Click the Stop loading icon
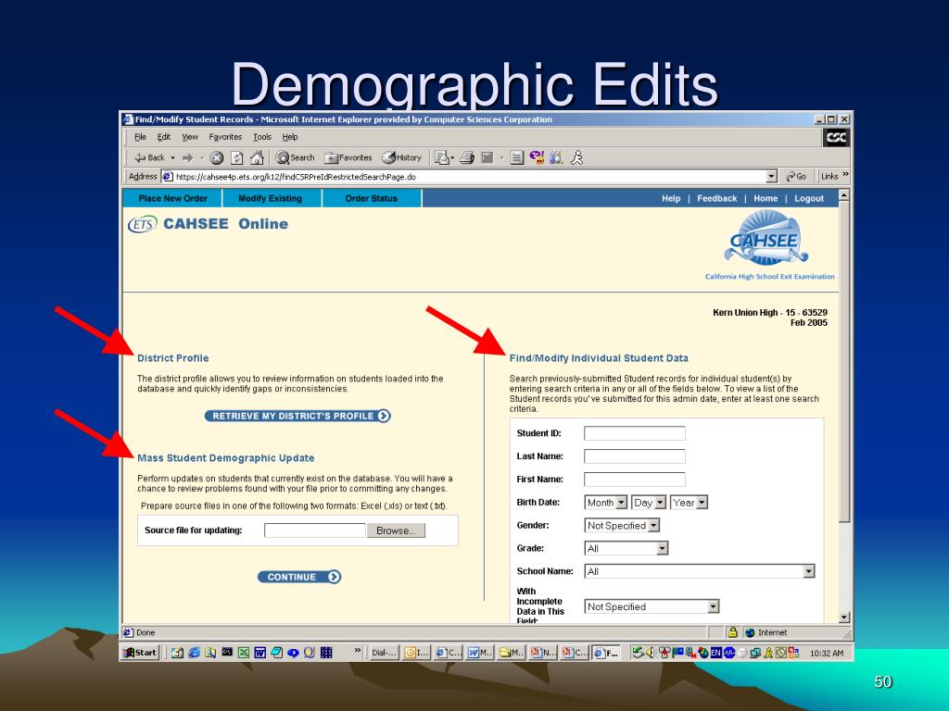This screenshot has width=949, height=711. coord(217,157)
